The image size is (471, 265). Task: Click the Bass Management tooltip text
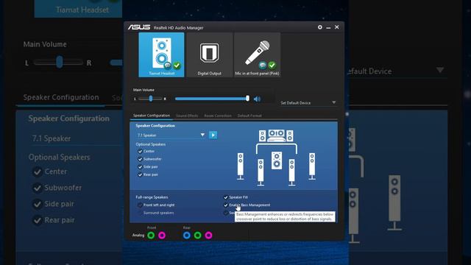285,216
